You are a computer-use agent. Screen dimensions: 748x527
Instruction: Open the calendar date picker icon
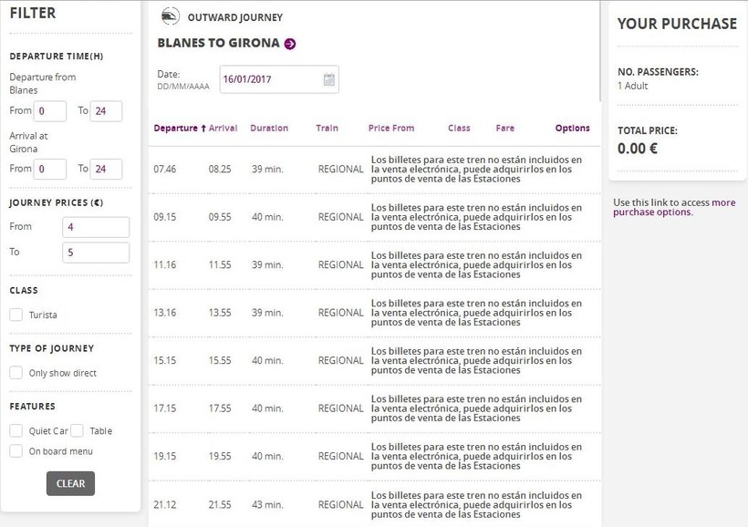(x=328, y=79)
